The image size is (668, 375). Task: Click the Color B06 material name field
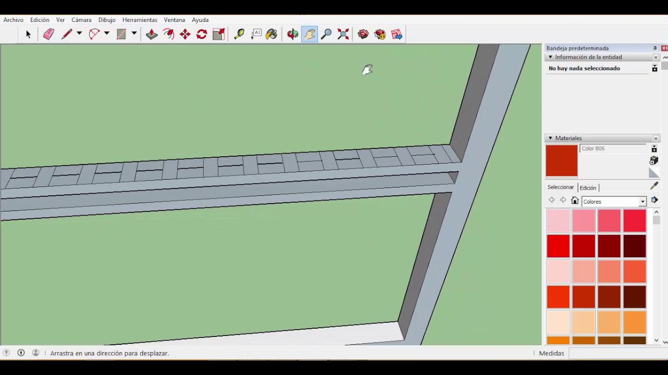613,148
